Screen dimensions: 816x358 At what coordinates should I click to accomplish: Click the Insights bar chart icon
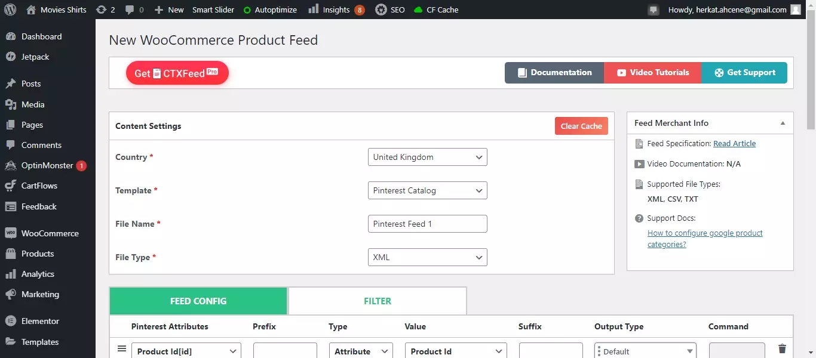pyautogui.click(x=313, y=10)
